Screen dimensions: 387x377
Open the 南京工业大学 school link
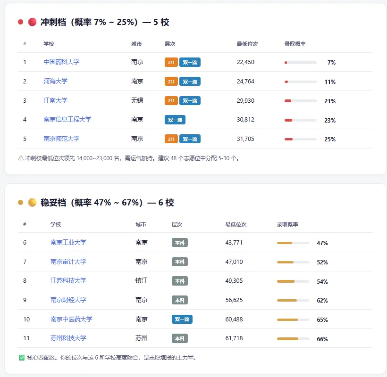68,243
